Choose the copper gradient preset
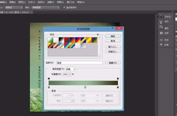The width and height of the screenshot is (177, 116). [56, 46]
